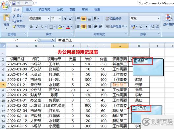Select cell with 组合式电脑桌

pos(54,105)
